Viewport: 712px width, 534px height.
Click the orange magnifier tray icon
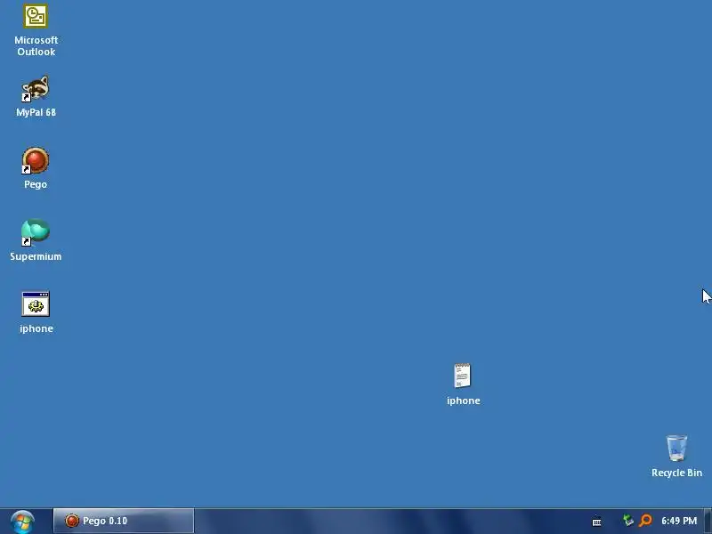coord(644,521)
